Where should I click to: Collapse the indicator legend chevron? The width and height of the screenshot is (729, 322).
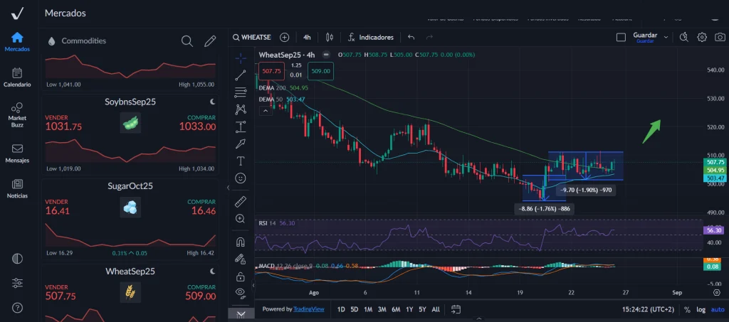click(265, 110)
